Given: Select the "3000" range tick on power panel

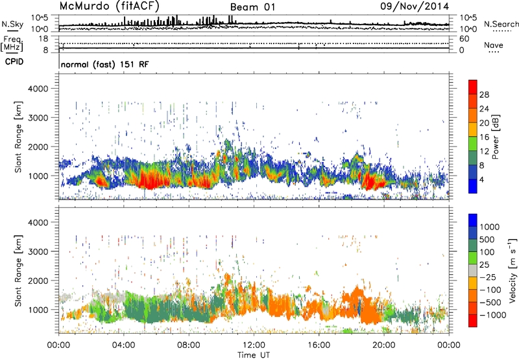Looking at the screenshot, I should pyautogui.click(x=38, y=118).
